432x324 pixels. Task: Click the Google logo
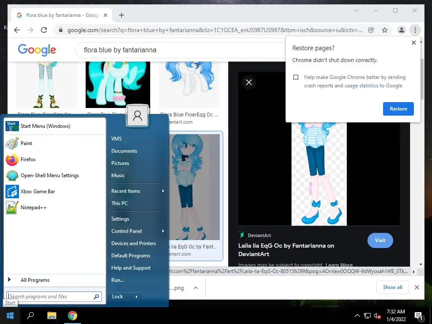(x=37, y=50)
